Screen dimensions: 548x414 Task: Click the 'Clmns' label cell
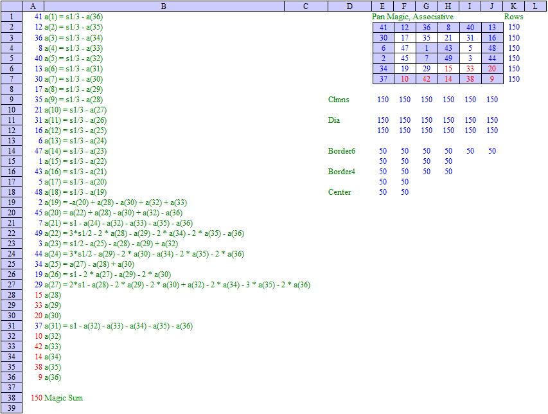(x=339, y=99)
